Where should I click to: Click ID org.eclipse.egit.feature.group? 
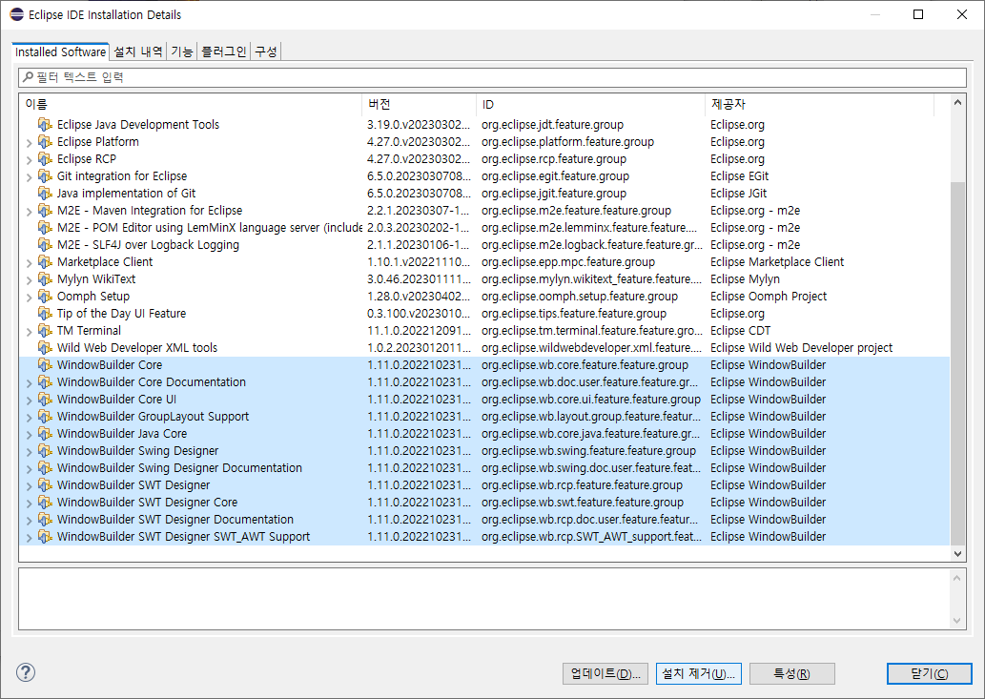[555, 175]
